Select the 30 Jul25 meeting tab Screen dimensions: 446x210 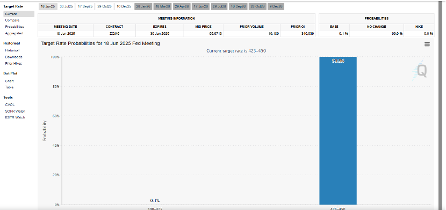click(x=66, y=6)
